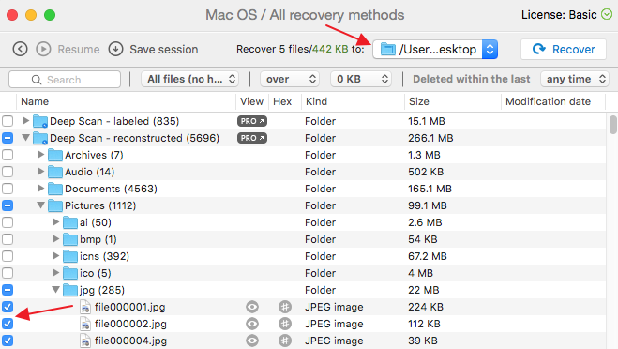Viewport: 618px width, 349px height.
Task: Expand the ico (5) folder
Action: [x=55, y=273]
